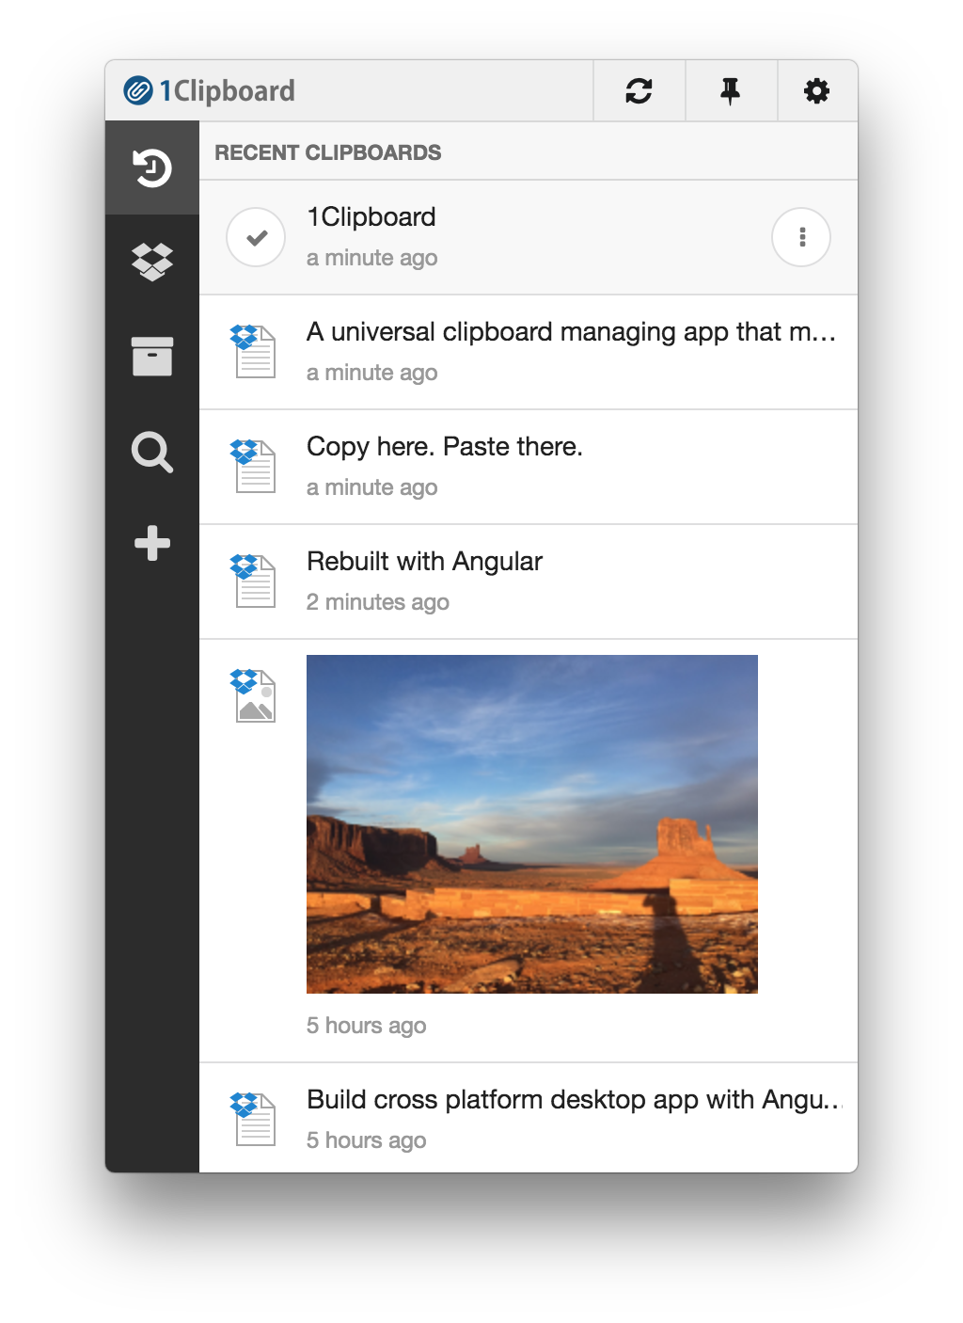The height and width of the screenshot is (1323, 963).
Task: Click the 1Clipboard logo icon
Action: coord(138,90)
